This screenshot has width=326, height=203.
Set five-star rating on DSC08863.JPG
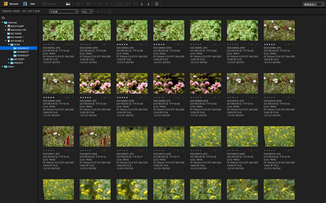[x=53, y=44]
